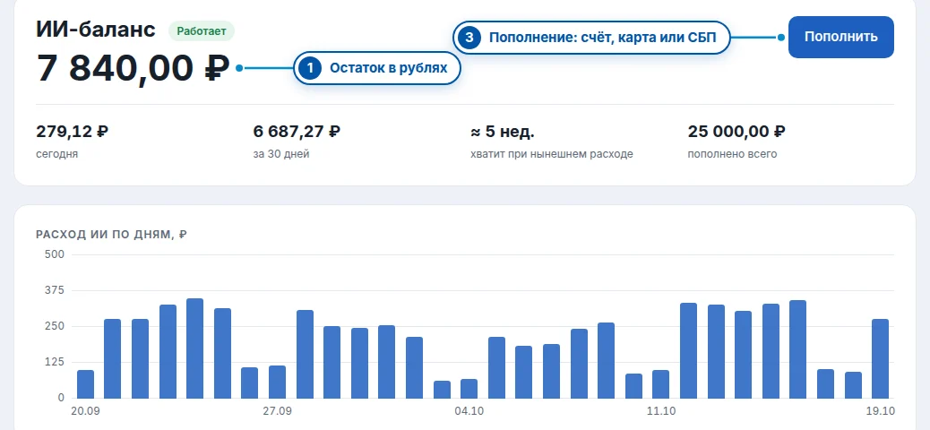This screenshot has height=430, width=930.
Task: Click the Пополнить button
Action: coord(840,37)
